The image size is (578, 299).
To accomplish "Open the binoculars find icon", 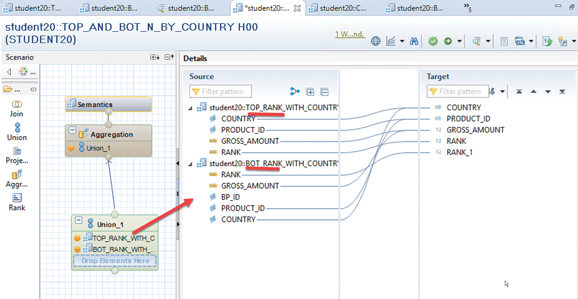I will pyautogui.click(x=413, y=41).
